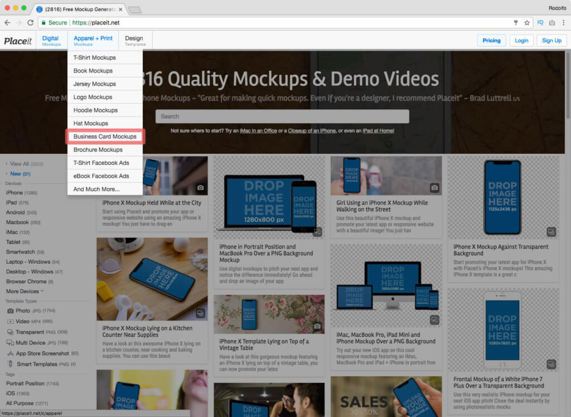The height and width of the screenshot is (417, 571).
Task: Bookmark this page with the star icon
Action: click(x=526, y=23)
